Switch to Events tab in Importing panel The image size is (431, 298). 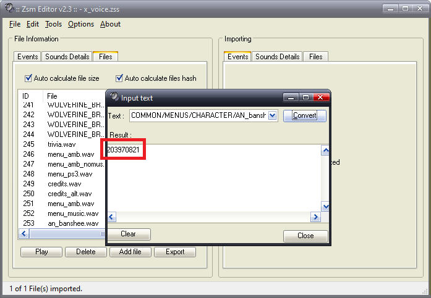pyautogui.click(x=238, y=57)
